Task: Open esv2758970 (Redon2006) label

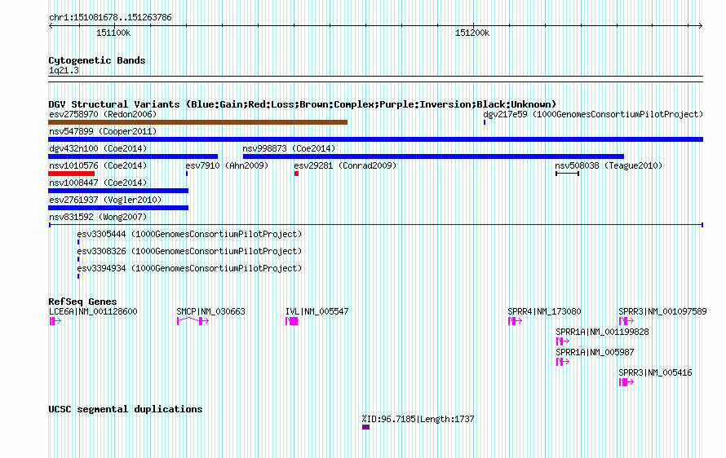Action: coord(103,114)
